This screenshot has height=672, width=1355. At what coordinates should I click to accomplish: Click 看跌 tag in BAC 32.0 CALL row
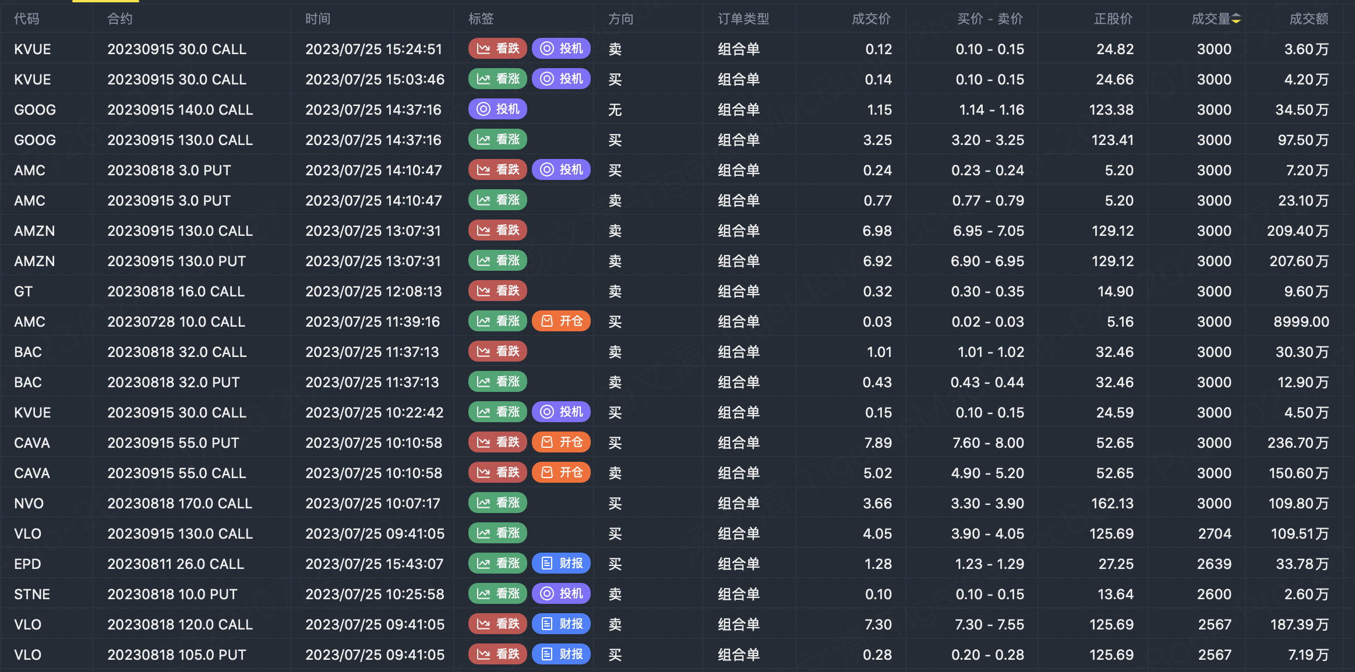(497, 351)
